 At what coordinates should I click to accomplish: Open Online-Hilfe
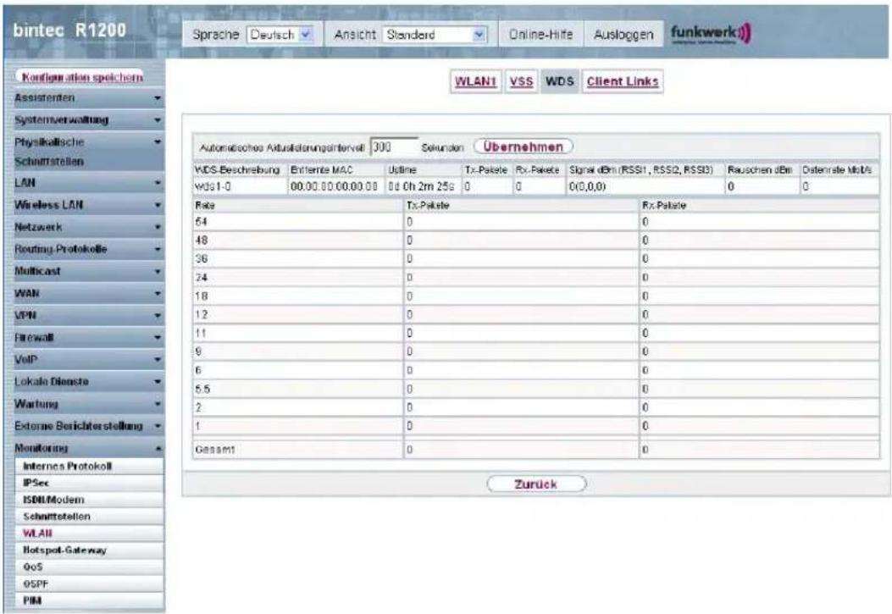coord(540,35)
